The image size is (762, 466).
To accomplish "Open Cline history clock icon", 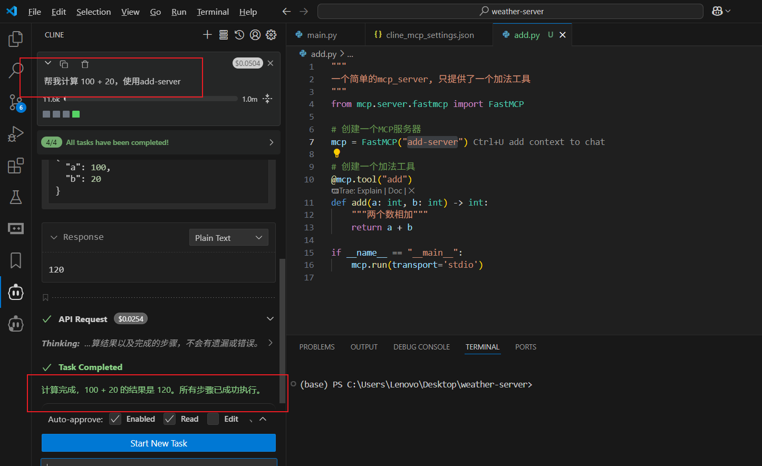I will [239, 35].
